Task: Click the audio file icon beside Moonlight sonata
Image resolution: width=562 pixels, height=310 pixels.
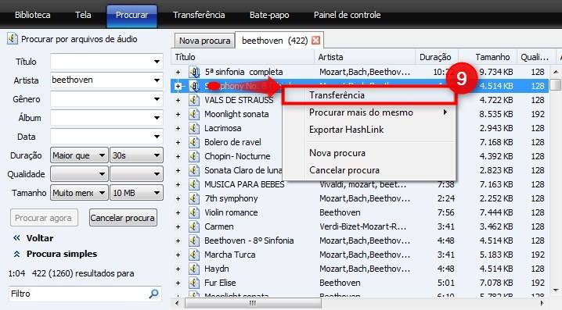Action: tap(194, 114)
